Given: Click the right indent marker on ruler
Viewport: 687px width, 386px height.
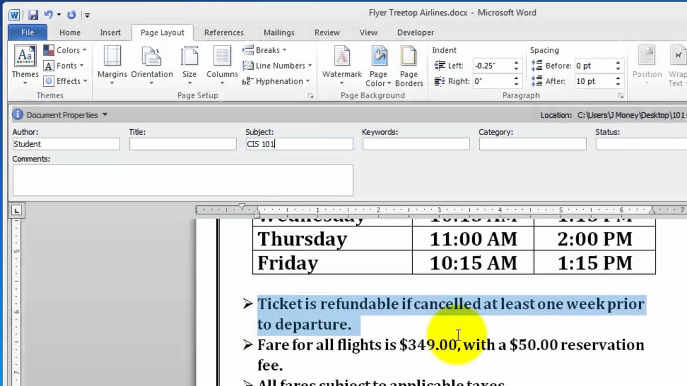Looking at the screenshot, I should click(x=652, y=211).
